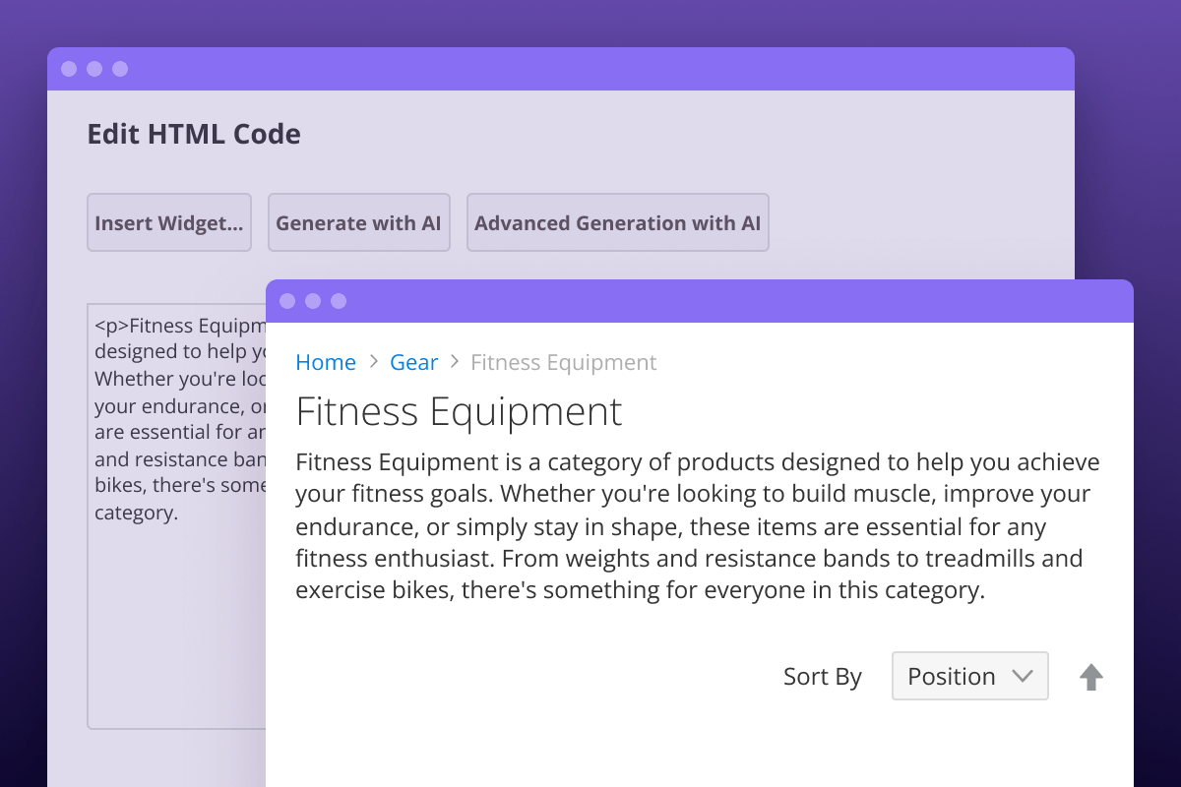
Task: Click the Insert Widget... button
Action: 169,222
